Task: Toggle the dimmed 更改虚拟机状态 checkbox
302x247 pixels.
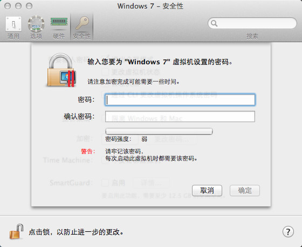Action: [x=105, y=72]
